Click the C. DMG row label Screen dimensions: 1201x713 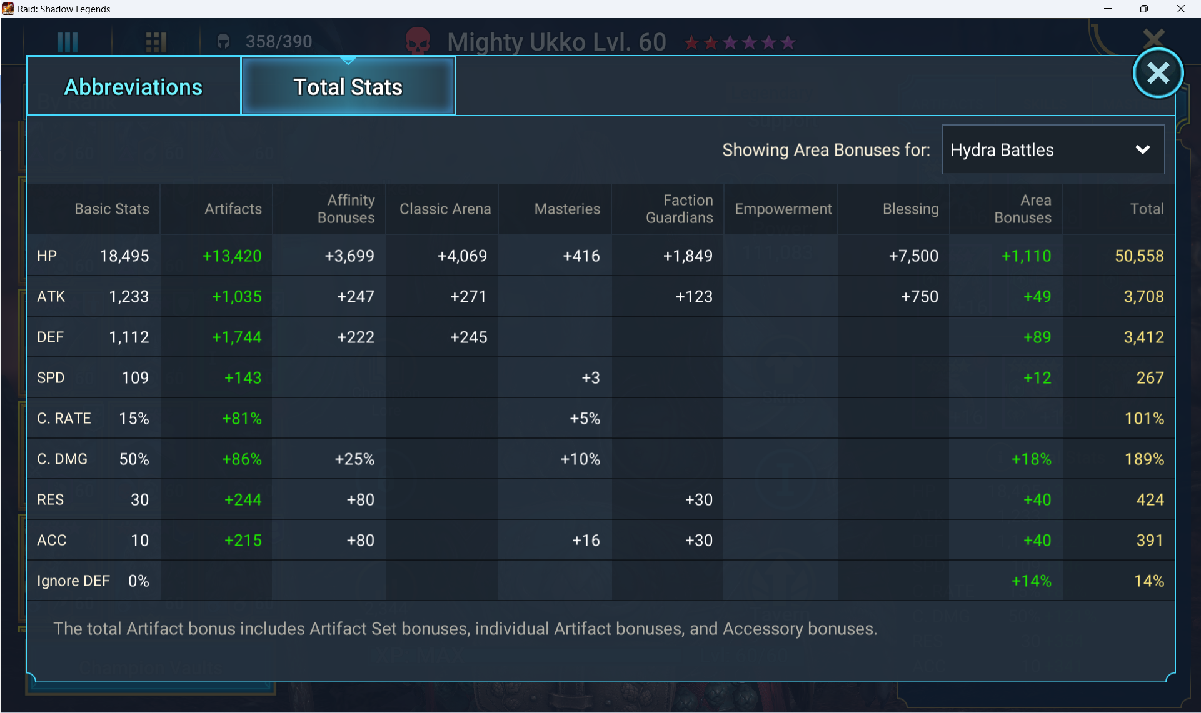(62, 459)
